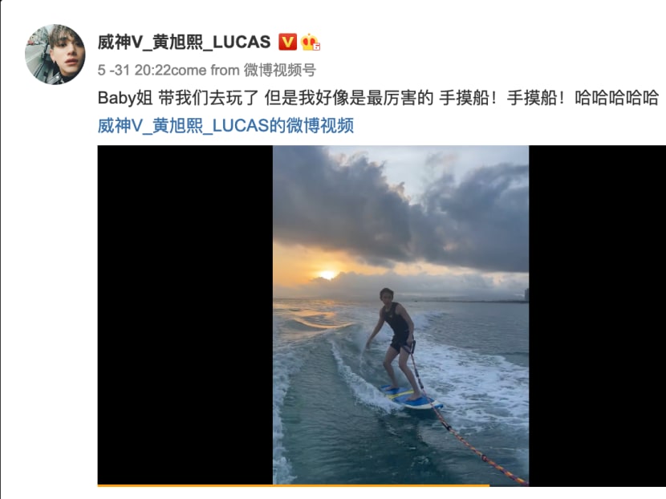Click the playhead end of orange progress bar
The height and width of the screenshot is (499, 666).
tap(489, 485)
